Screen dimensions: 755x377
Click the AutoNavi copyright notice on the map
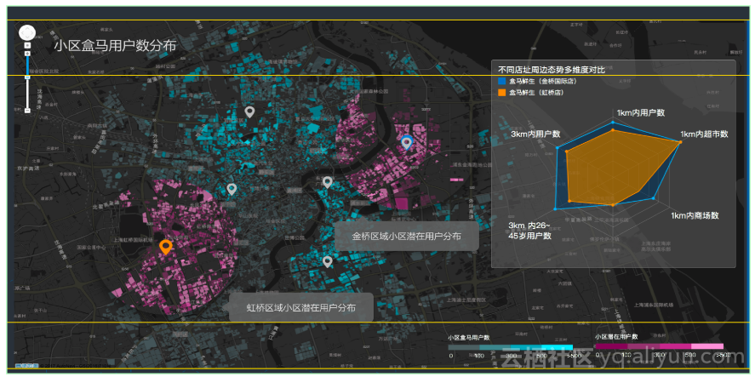click(75, 365)
